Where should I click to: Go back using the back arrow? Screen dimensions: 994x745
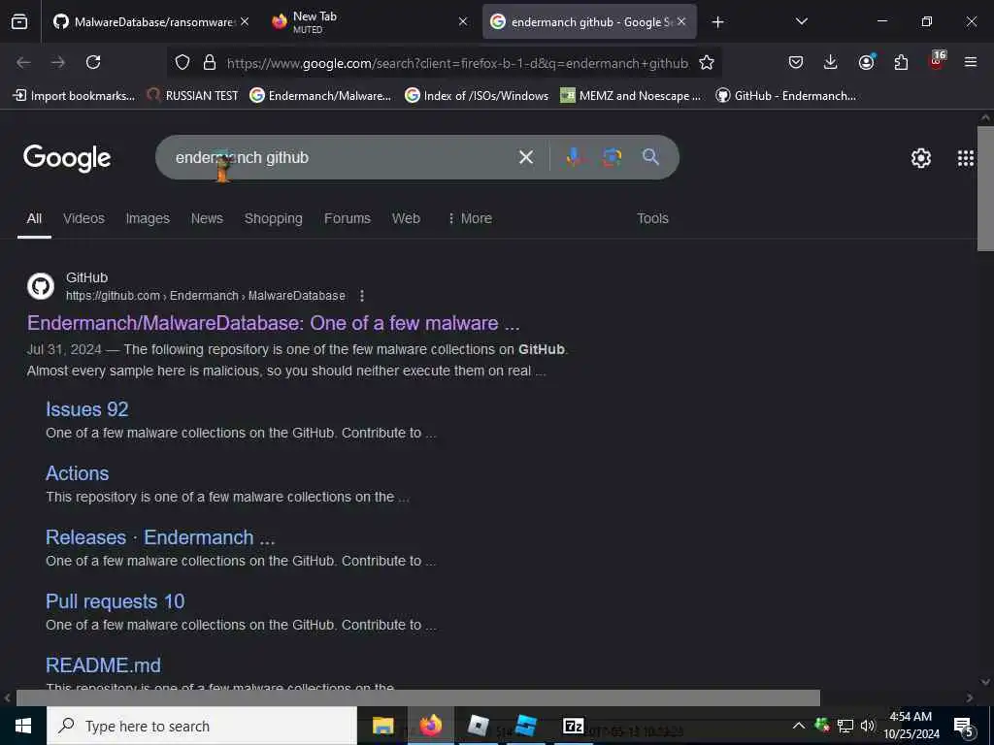23,62
